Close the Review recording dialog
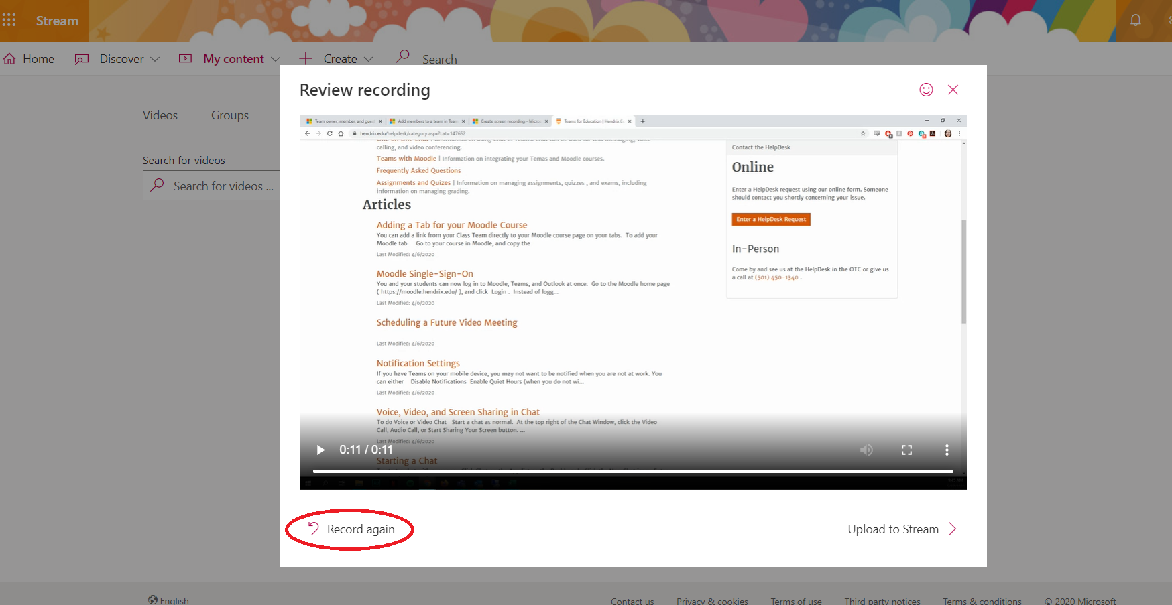 pos(953,90)
